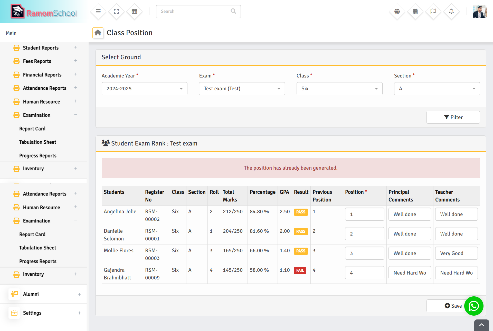Open upper Tabulation Sheet menu item
Screen dimensions: 493x331
[x=38, y=142]
